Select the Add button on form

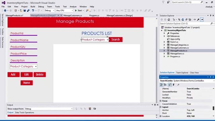click(x=13, y=75)
